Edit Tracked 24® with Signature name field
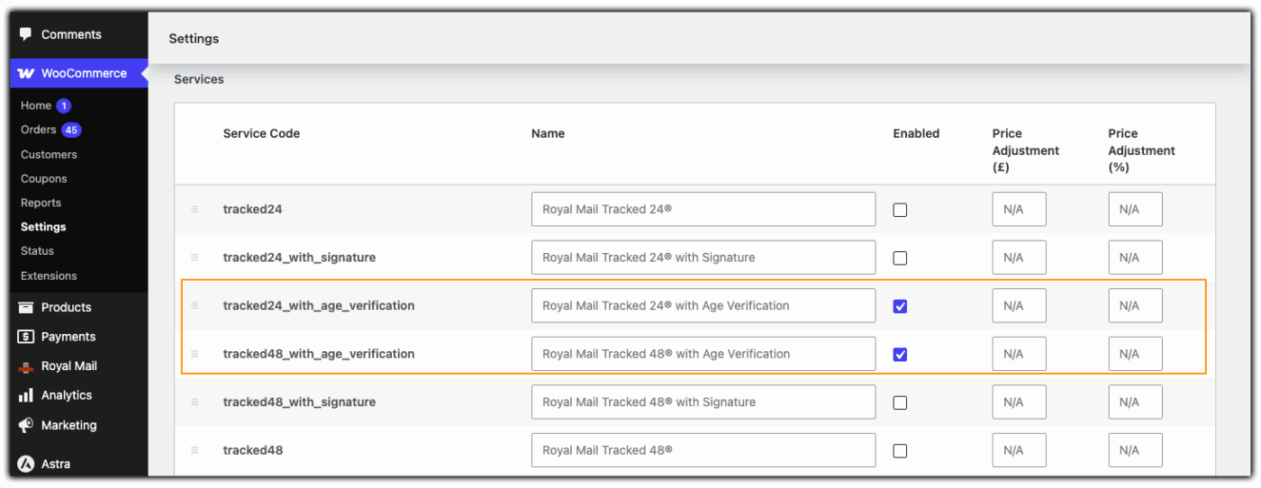The width and height of the screenshot is (1261, 488). 703,258
